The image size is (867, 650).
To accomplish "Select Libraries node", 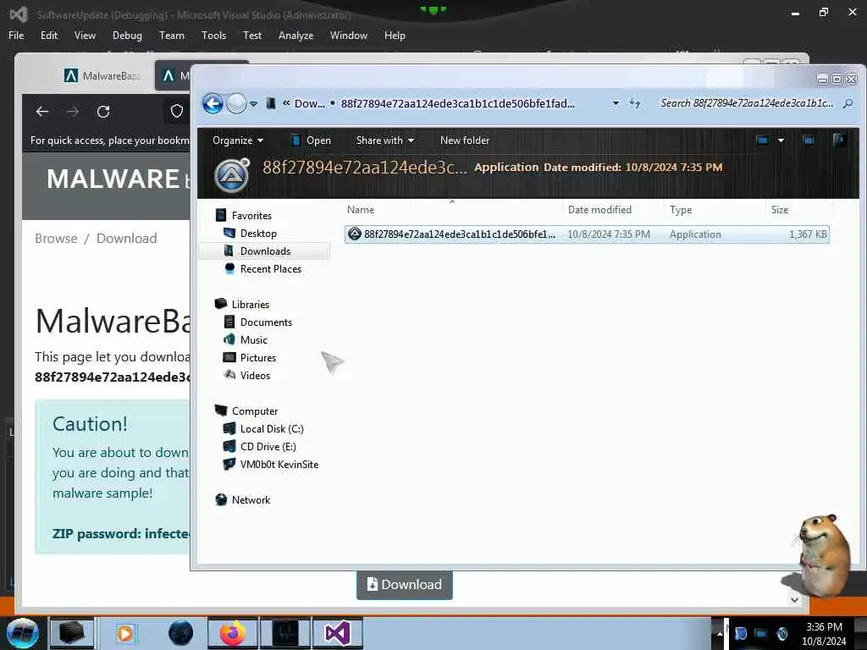I will [251, 305].
